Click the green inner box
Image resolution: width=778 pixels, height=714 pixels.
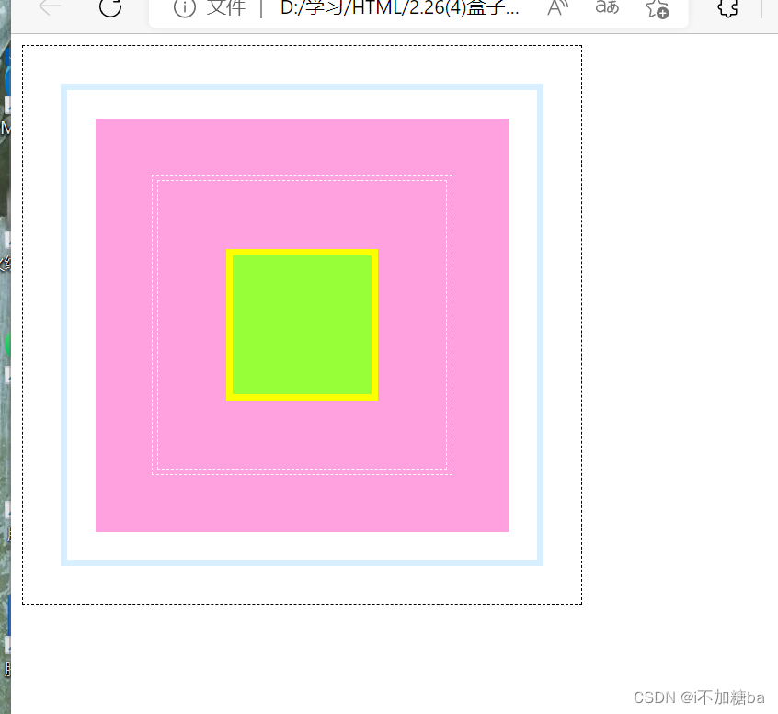(x=302, y=324)
